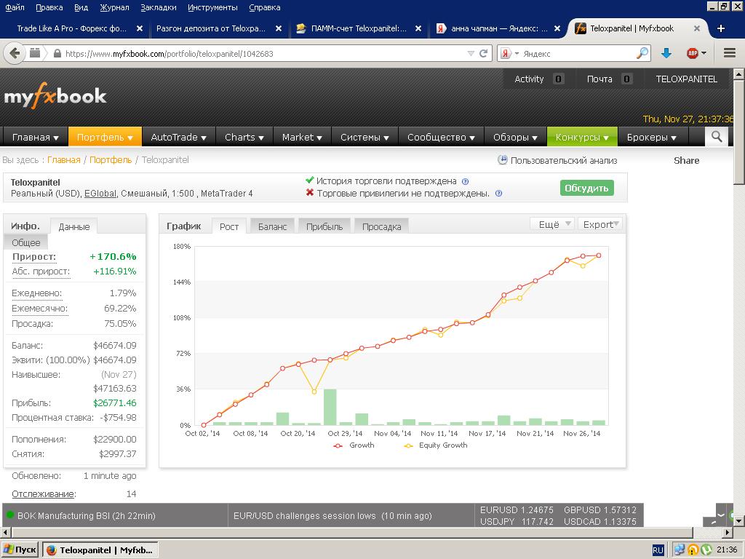The width and height of the screenshot is (745, 559).
Task: Click the Teloxpanitel Myfxbook taskbar item
Action: click(100, 550)
